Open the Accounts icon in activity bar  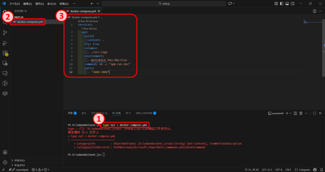coord(5,152)
